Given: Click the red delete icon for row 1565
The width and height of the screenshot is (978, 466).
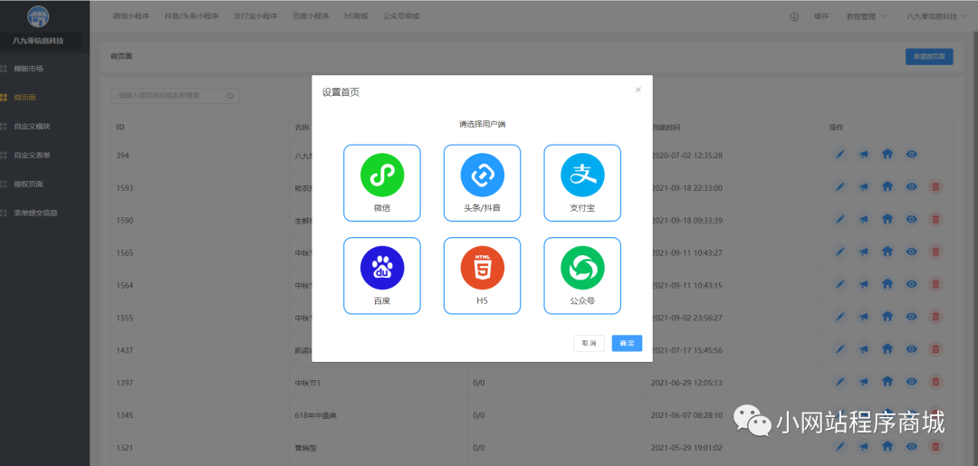Looking at the screenshot, I should [x=935, y=251].
